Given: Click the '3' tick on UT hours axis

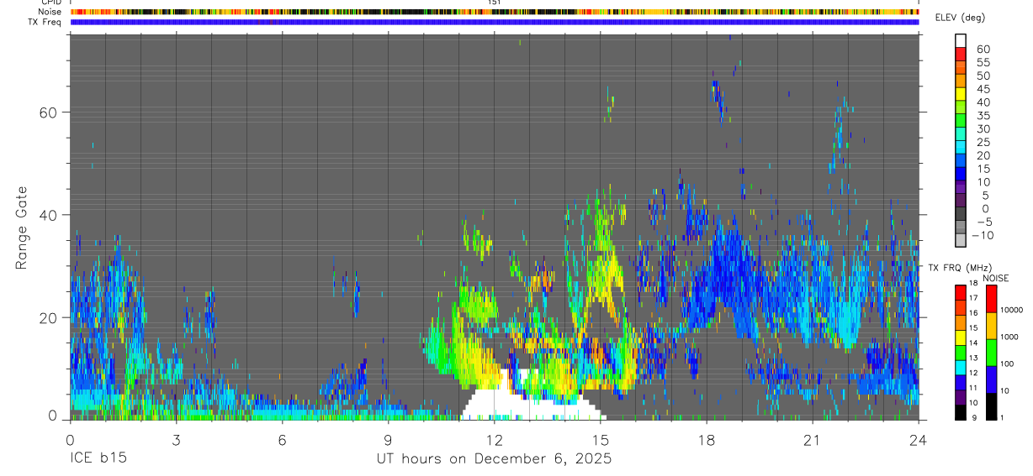Looking at the screenshot, I should 176,439.
